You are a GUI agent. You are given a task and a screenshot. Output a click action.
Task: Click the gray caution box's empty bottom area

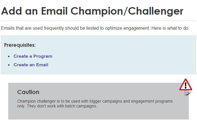(98, 114)
